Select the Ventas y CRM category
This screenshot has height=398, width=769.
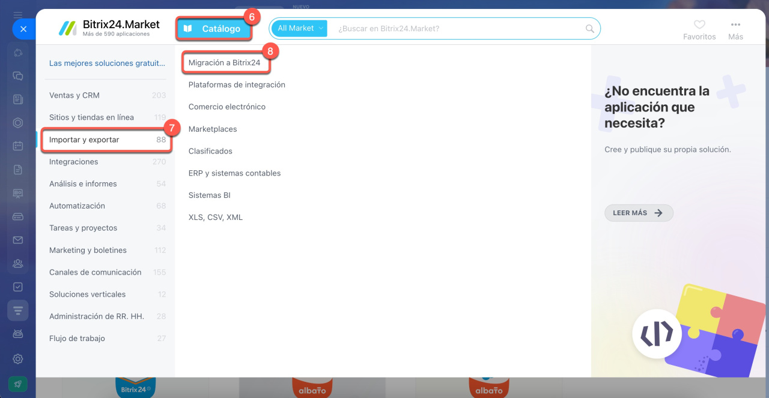[107, 95]
